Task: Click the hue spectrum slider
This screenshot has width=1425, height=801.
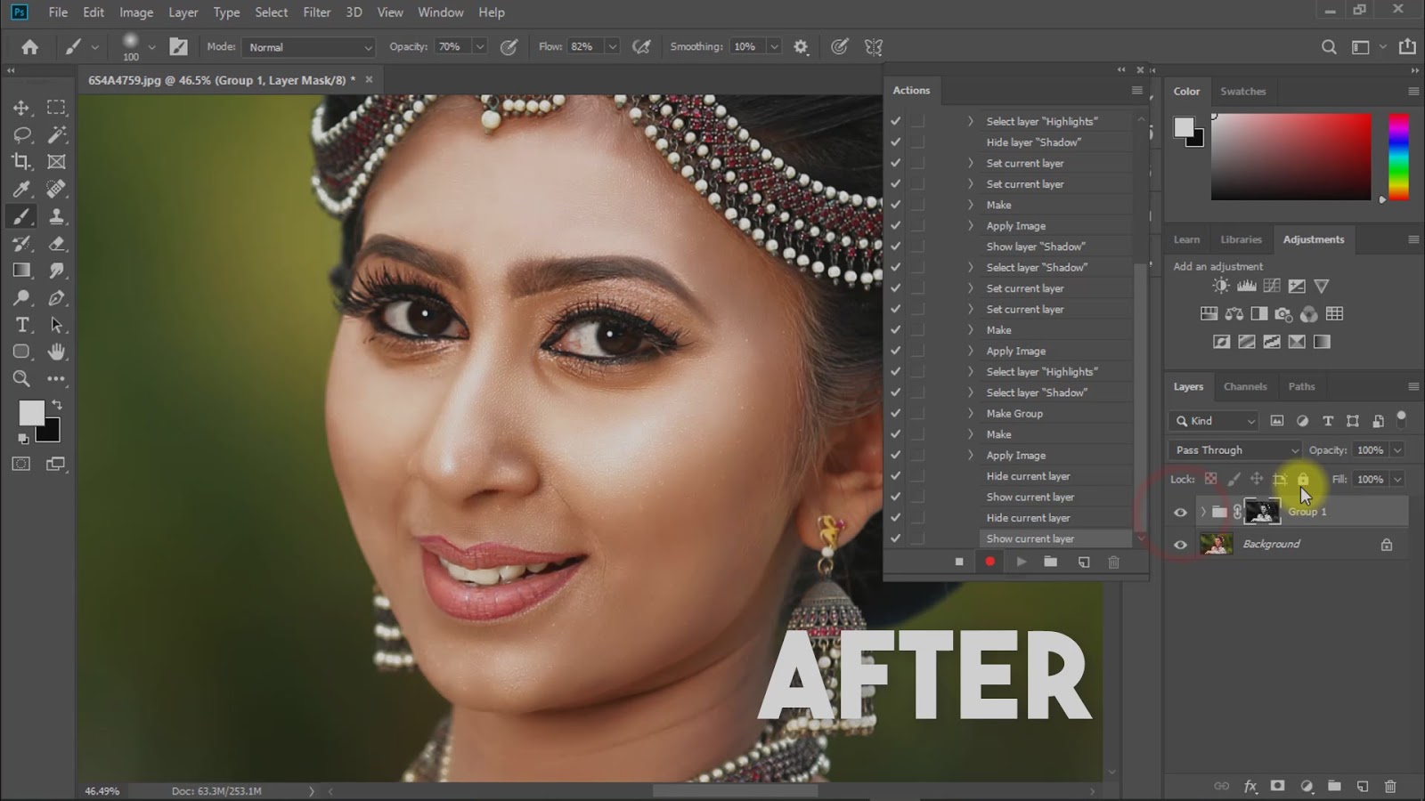Action: (1399, 157)
